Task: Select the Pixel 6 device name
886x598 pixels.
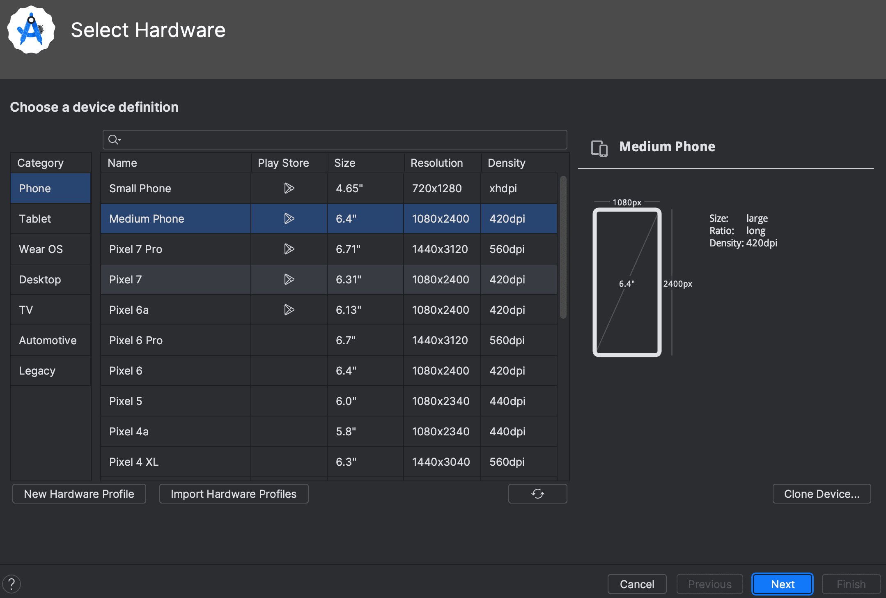Action: click(x=126, y=370)
